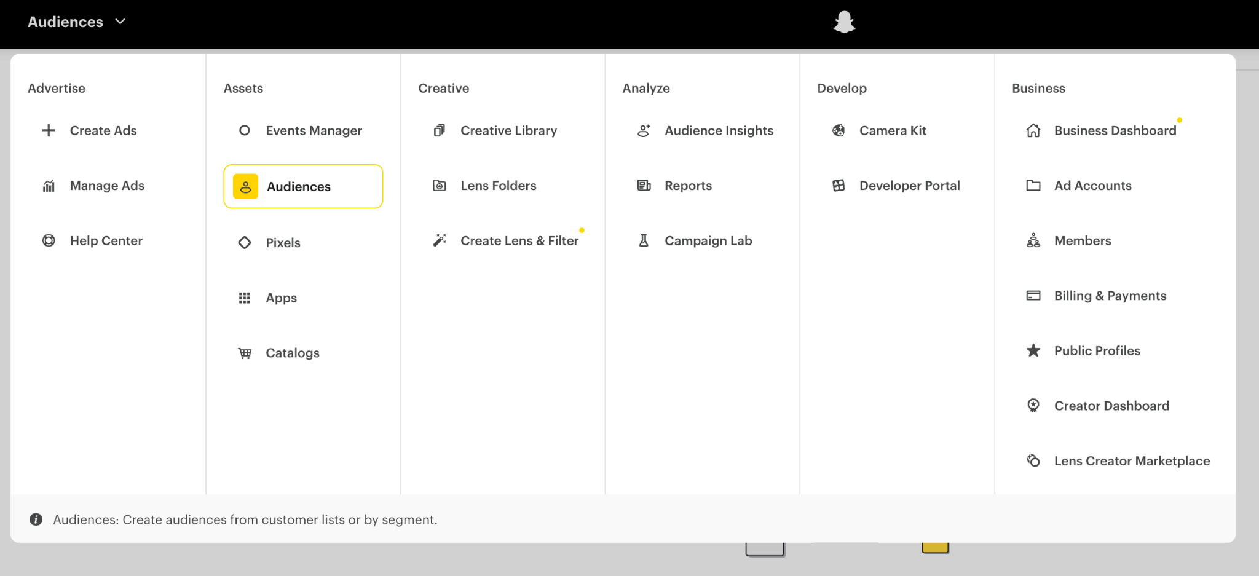This screenshot has height=576, width=1259.
Task: Go to Lens Creator Marketplace
Action: [1132, 460]
